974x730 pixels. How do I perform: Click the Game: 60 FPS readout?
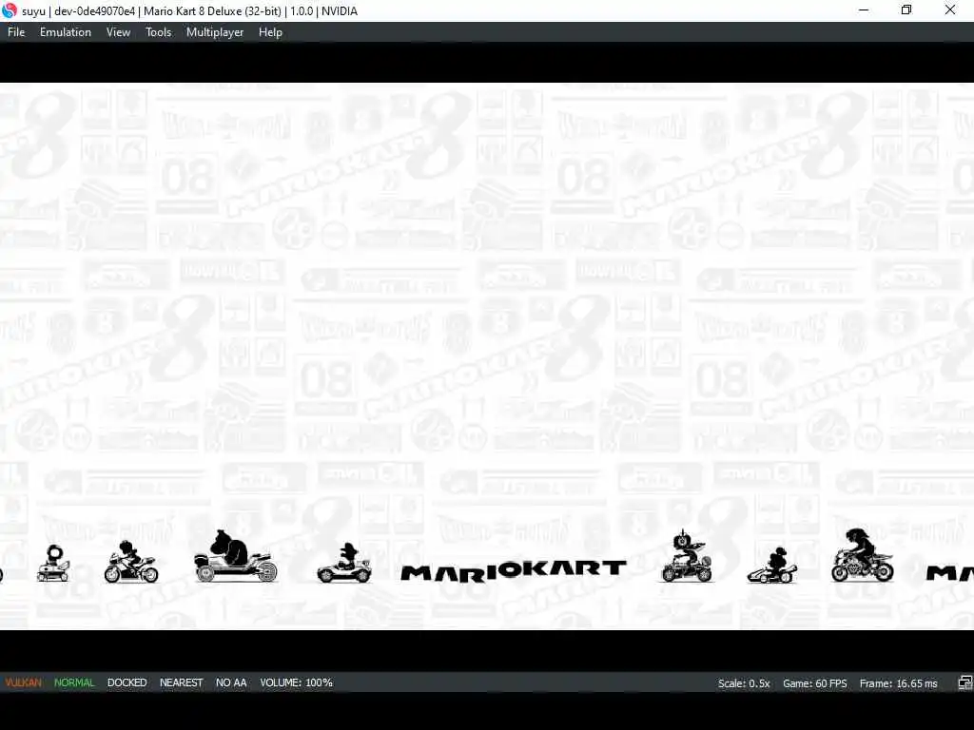point(814,683)
